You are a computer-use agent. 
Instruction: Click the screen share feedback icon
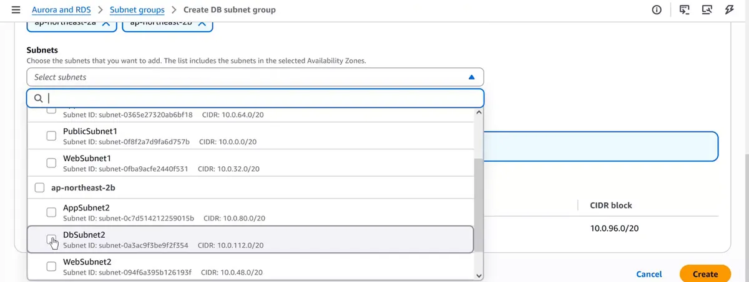707,10
